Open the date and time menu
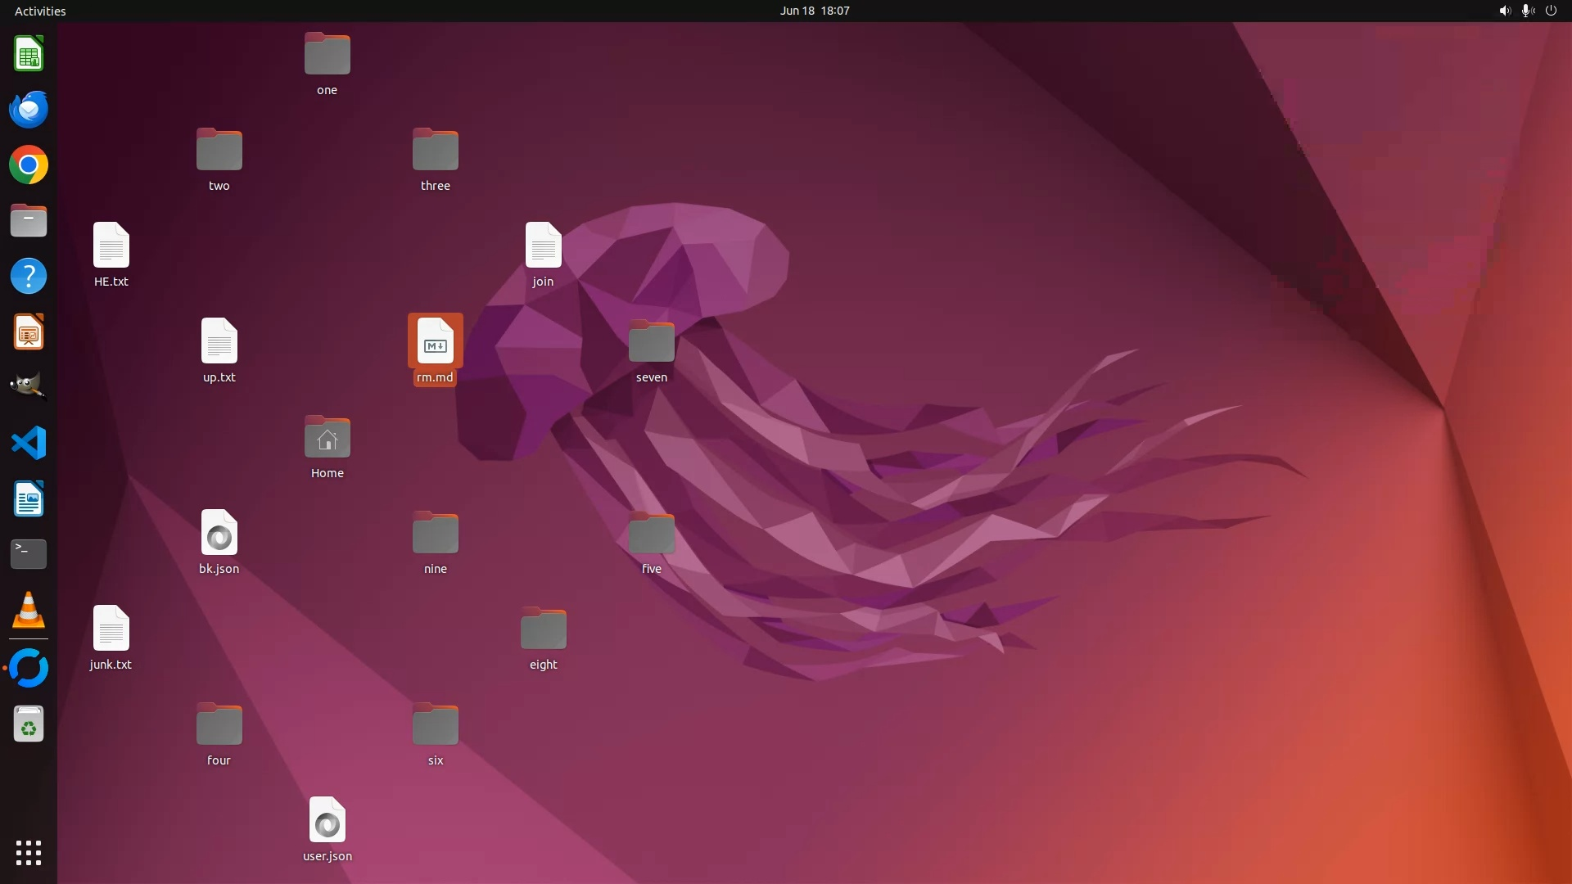The height and width of the screenshot is (884, 1572). tap(814, 11)
